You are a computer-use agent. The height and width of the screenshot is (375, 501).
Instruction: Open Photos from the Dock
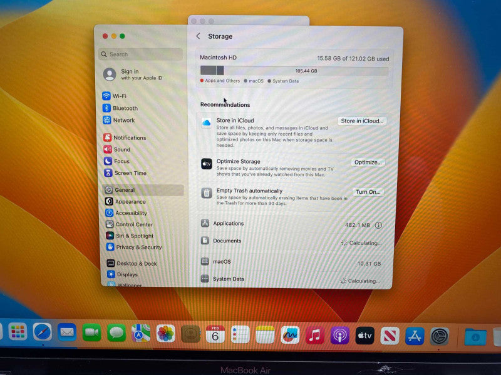pyautogui.click(x=165, y=334)
